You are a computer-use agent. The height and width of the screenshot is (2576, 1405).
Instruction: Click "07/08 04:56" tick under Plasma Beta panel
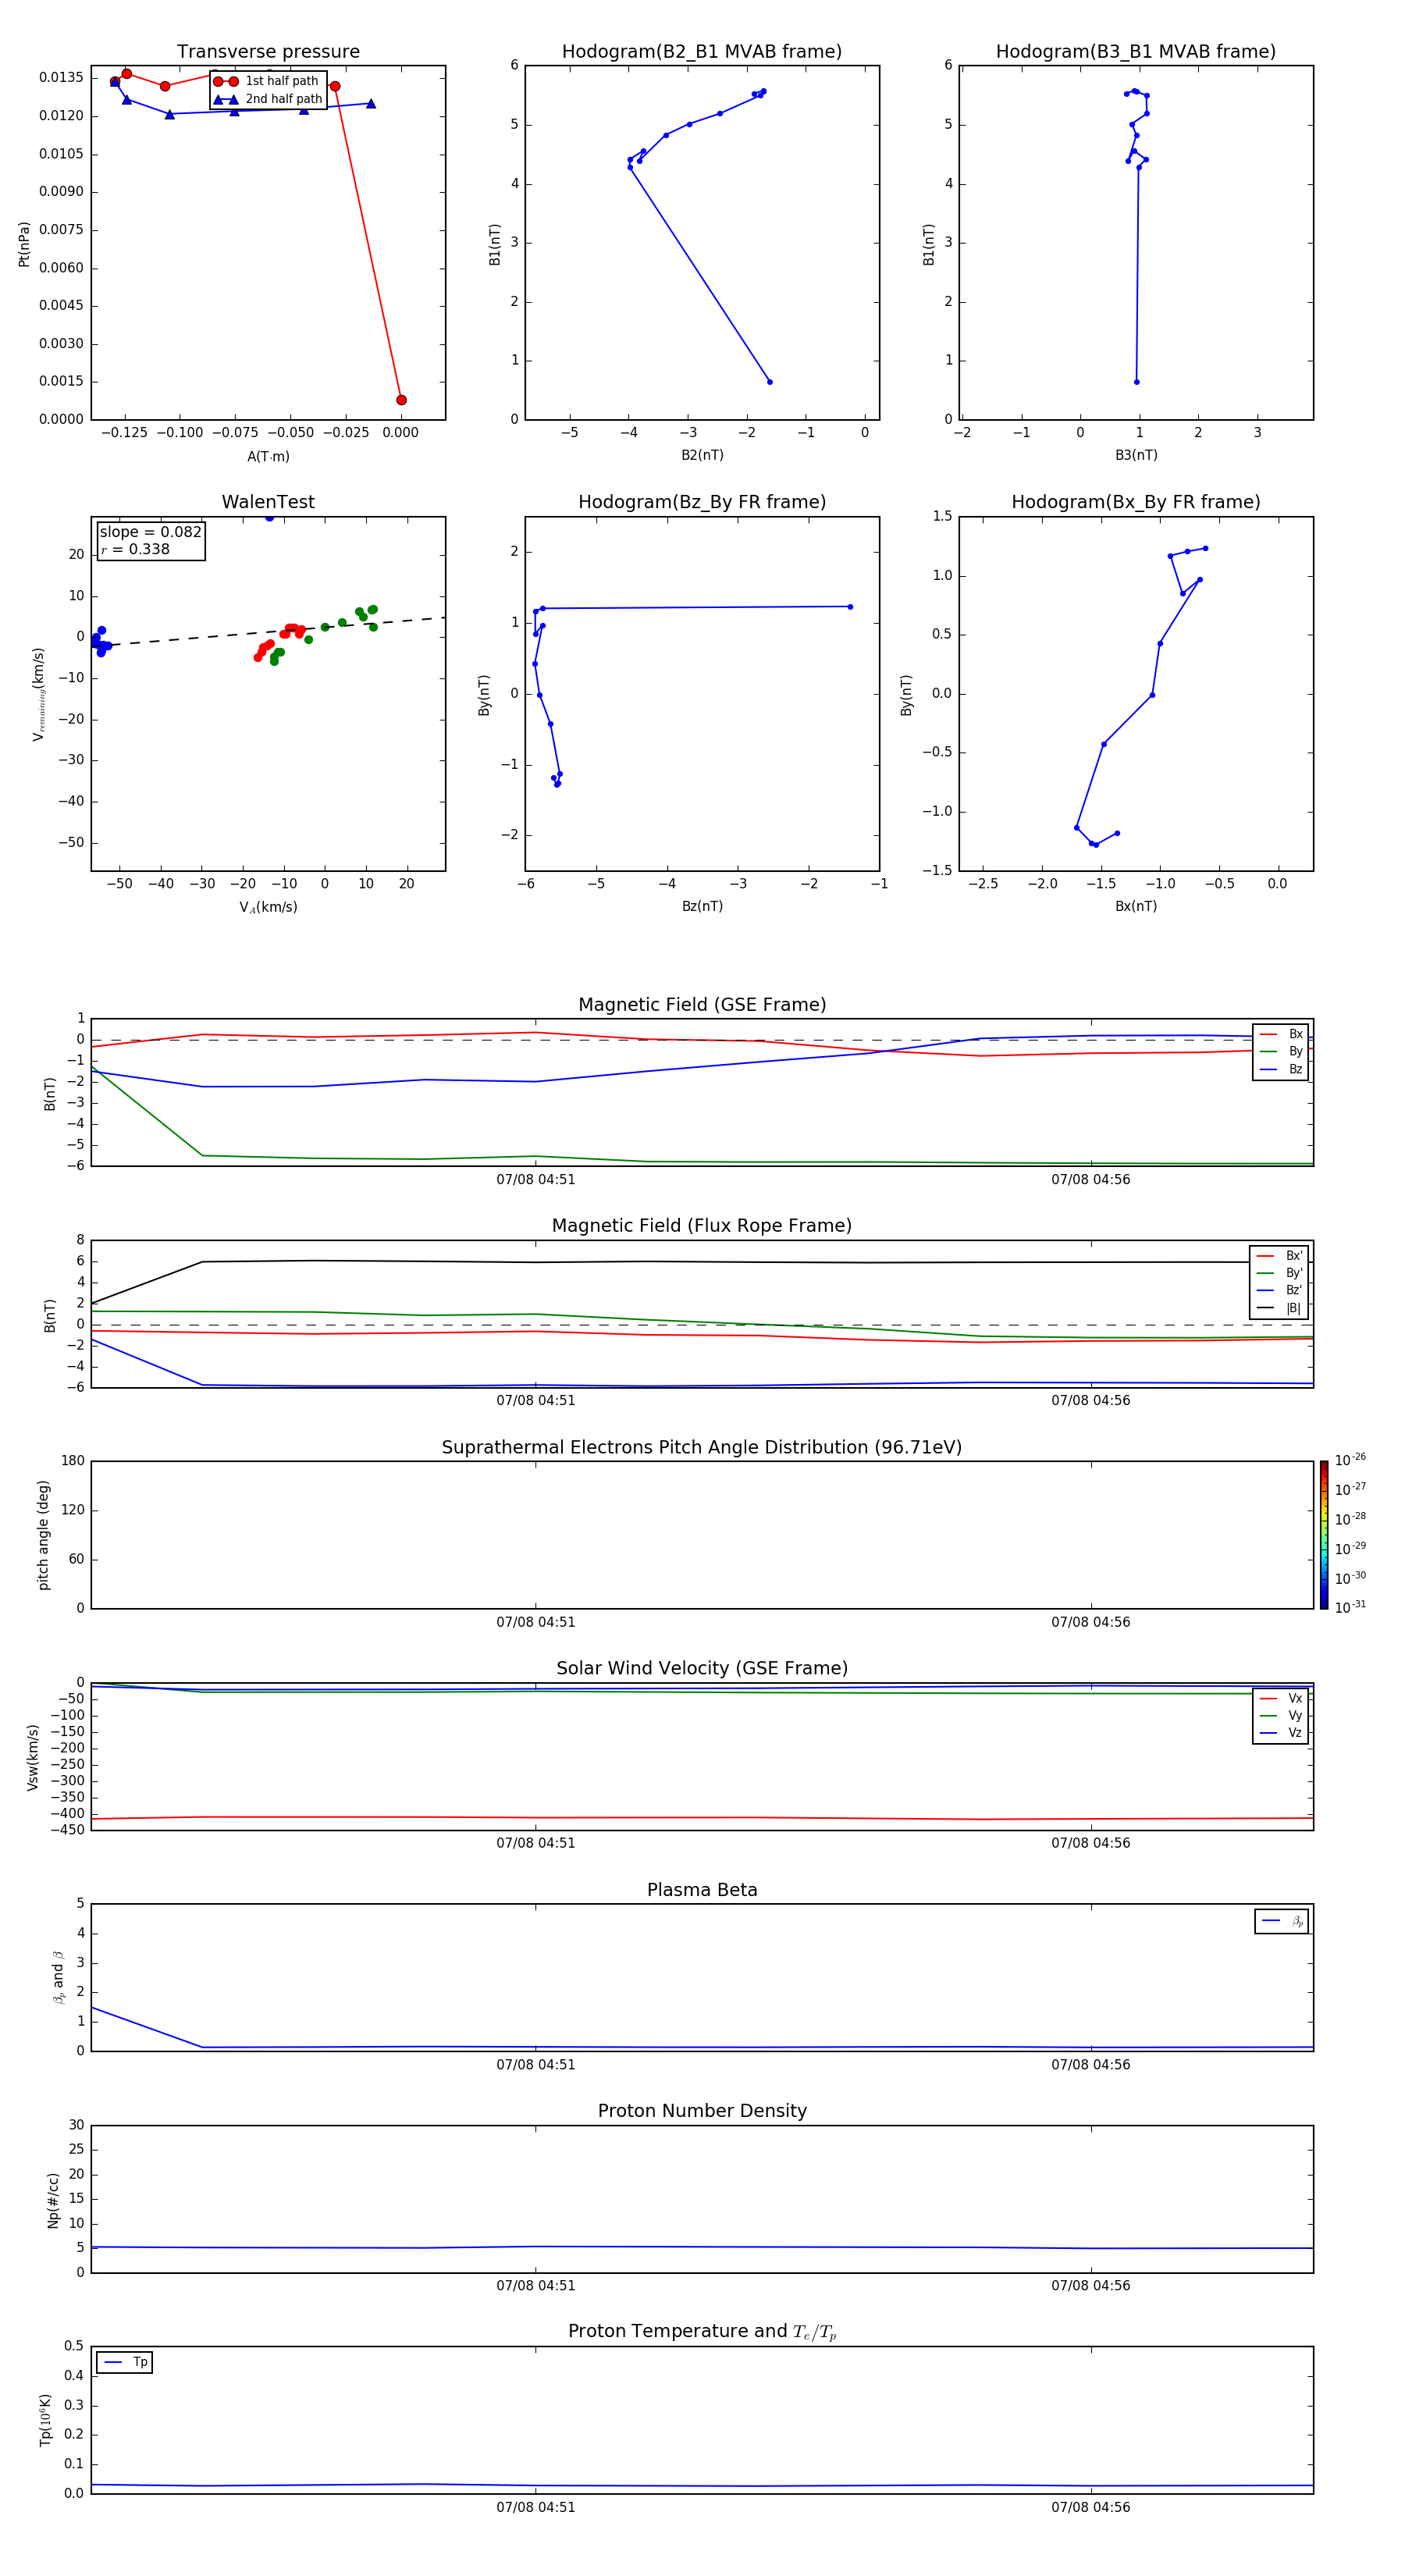[x=1090, y=2064]
